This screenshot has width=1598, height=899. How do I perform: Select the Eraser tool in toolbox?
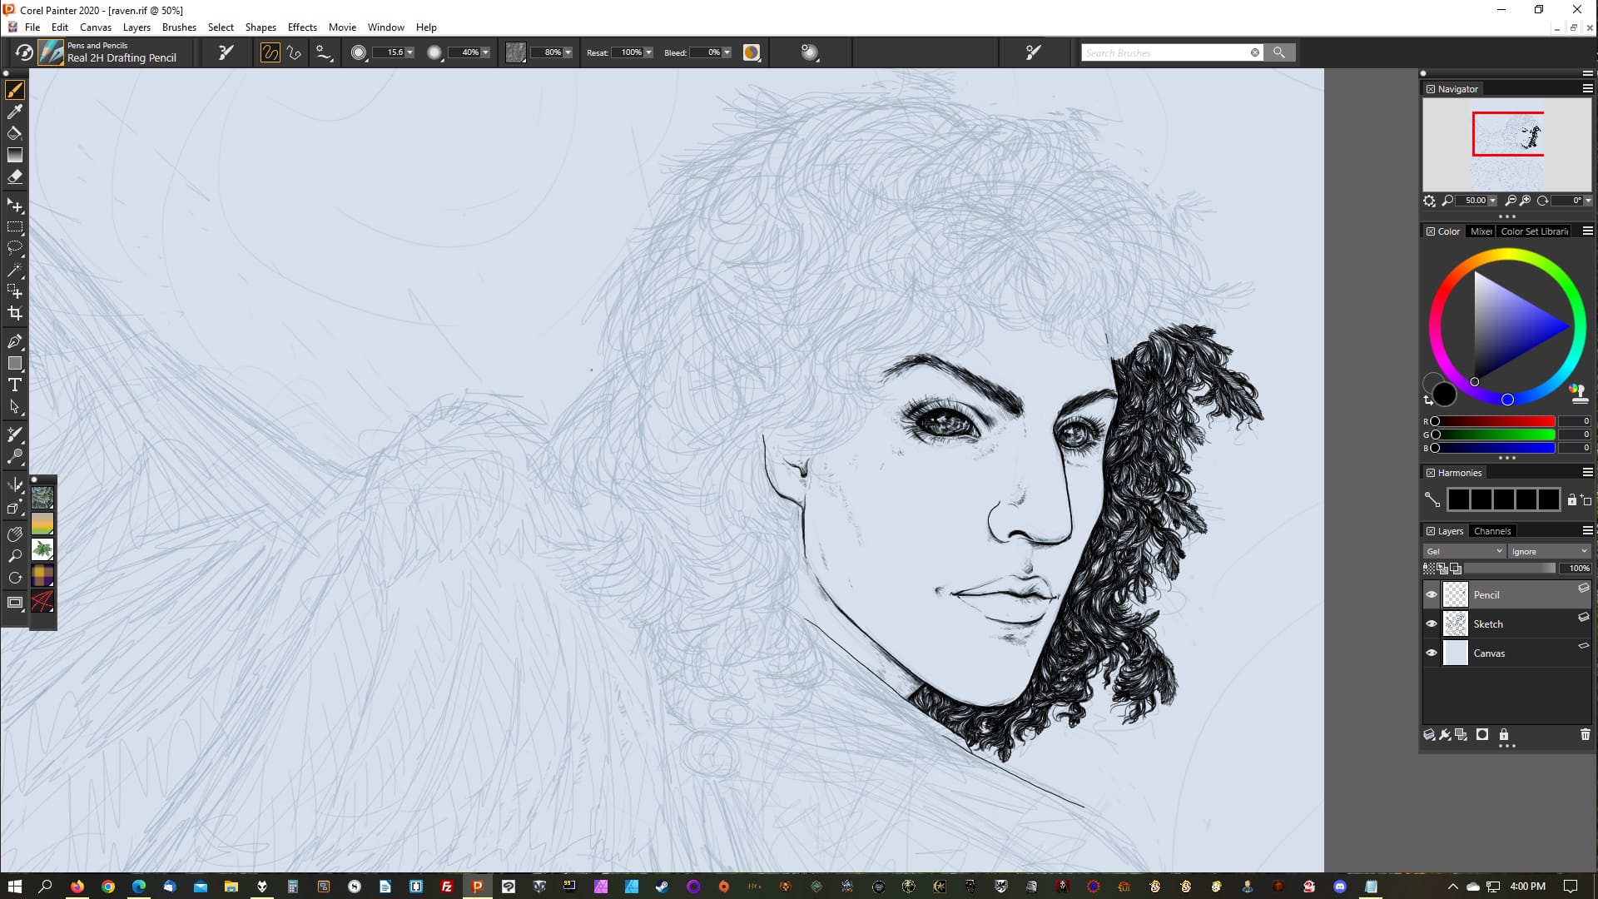(x=15, y=177)
